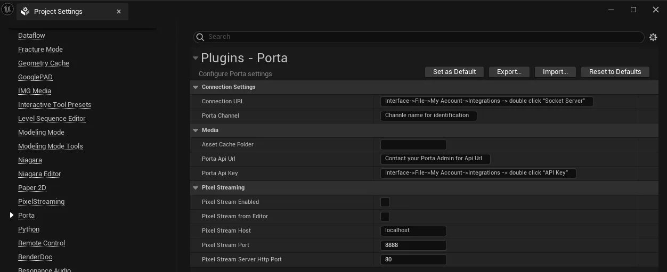667x272 pixels.
Task: Click Reset to Defaults button
Action: tap(615, 72)
